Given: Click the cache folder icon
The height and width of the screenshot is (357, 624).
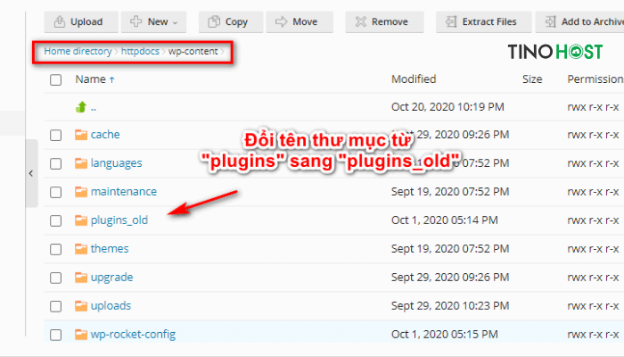Looking at the screenshot, I should point(81,135).
